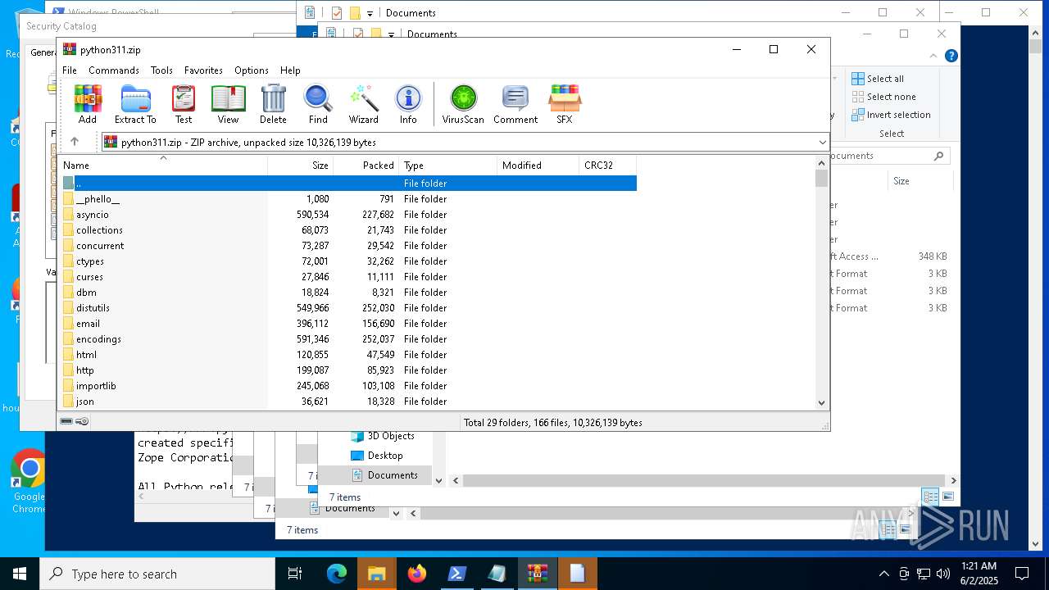The image size is (1049, 590).
Task: Add archive Comment icon
Action: (x=515, y=104)
